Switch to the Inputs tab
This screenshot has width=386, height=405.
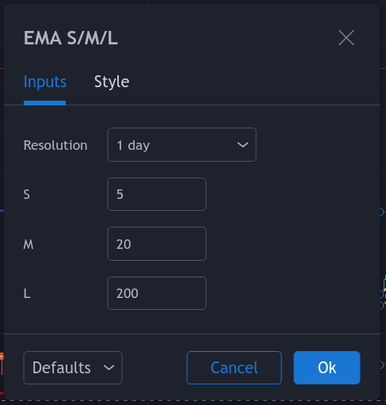click(45, 82)
